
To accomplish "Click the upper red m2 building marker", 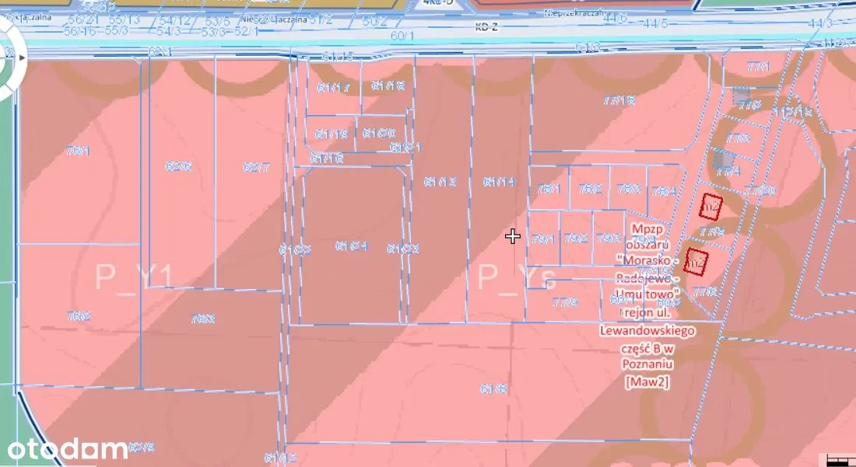I will tap(711, 207).
